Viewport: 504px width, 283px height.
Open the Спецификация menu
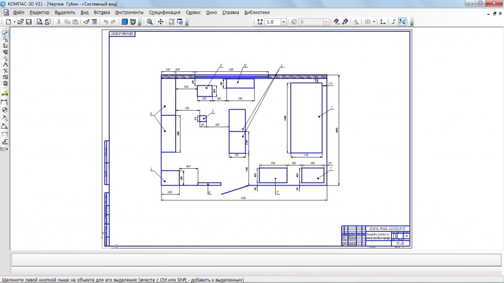(x=164, y=12)
